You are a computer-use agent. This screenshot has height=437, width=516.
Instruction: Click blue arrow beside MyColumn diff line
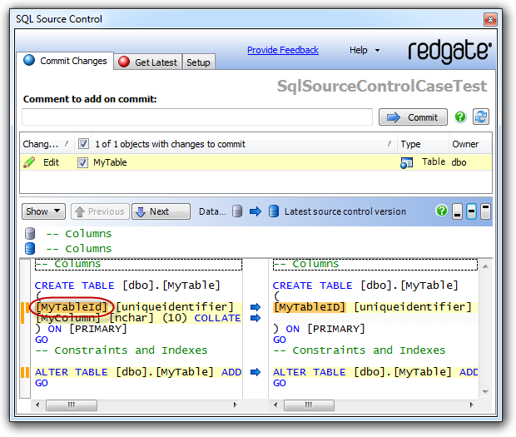[x=256, y=318]
